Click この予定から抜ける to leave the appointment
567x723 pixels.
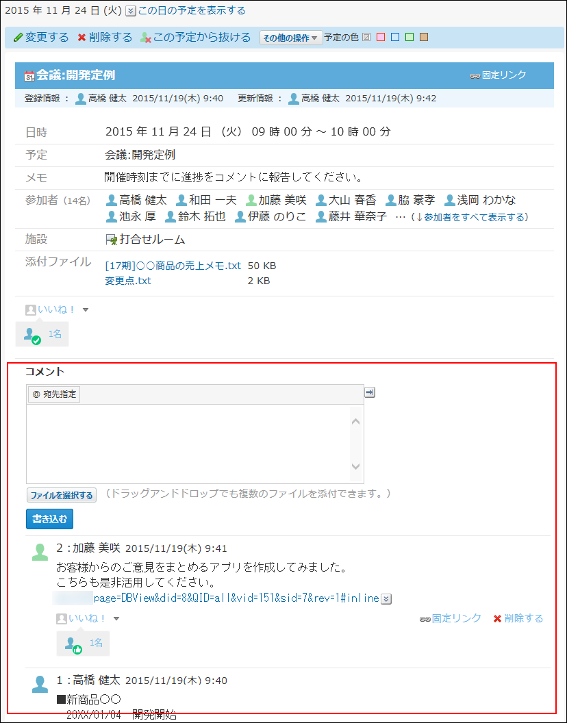click(196, 38)
